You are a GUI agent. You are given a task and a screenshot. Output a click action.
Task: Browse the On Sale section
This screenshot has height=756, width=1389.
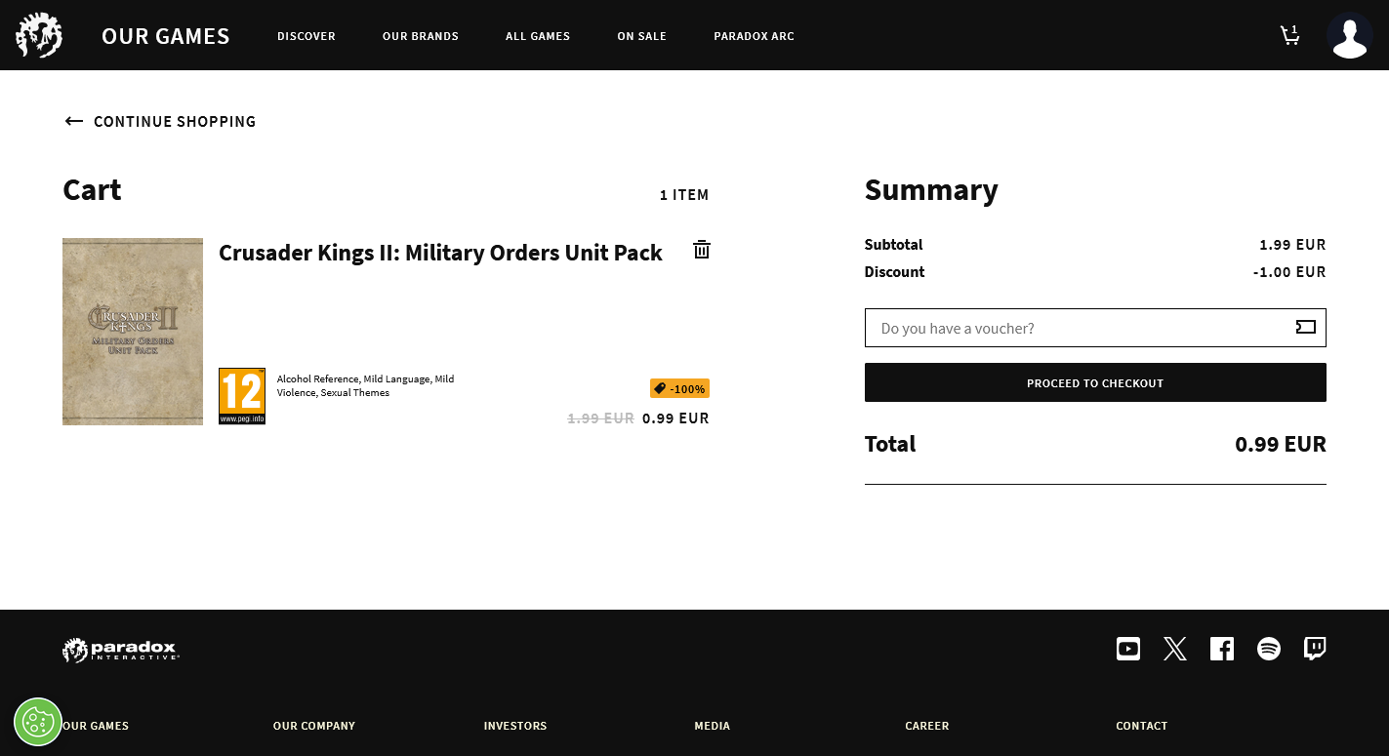641,36
